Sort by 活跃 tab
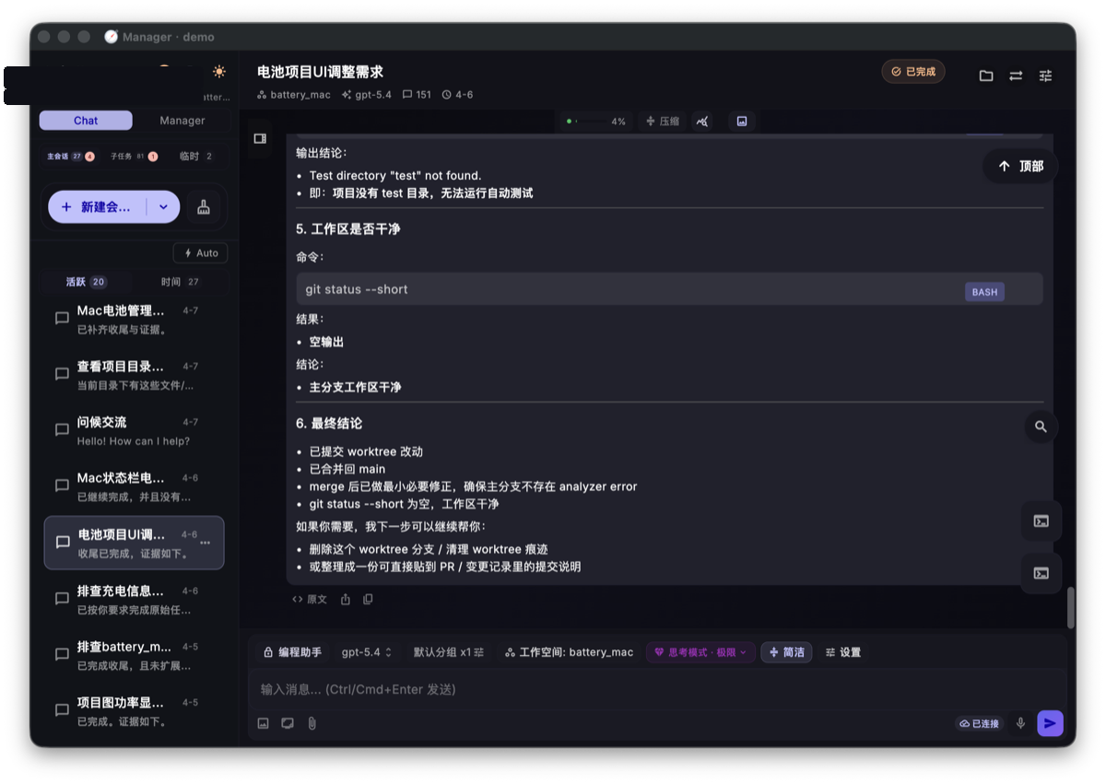The image size is (1106, 784). click(x=86, y=282)
